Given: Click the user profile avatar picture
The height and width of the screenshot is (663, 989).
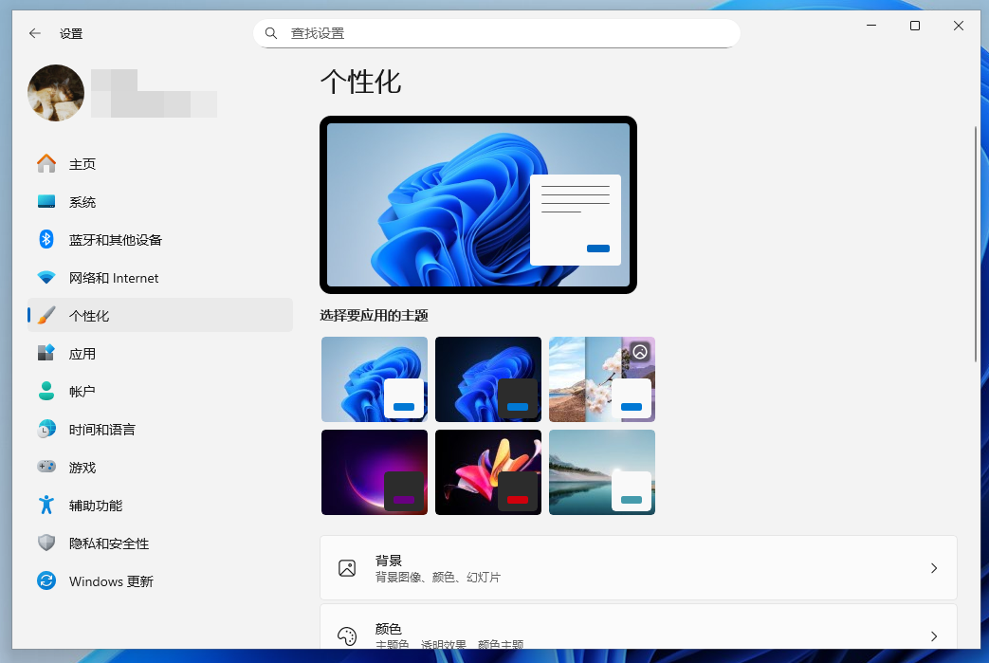Looking at the screenshot, I should (x=56, y=93).
